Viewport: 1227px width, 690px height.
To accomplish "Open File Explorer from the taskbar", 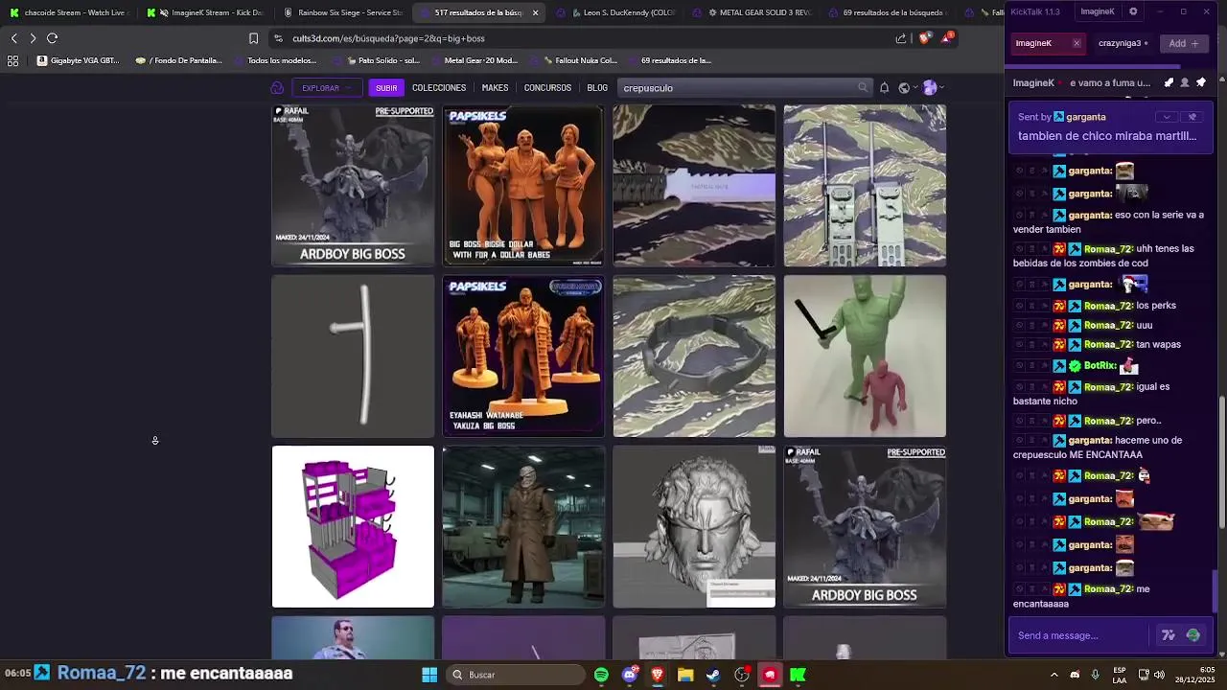I will click(685, 675).
